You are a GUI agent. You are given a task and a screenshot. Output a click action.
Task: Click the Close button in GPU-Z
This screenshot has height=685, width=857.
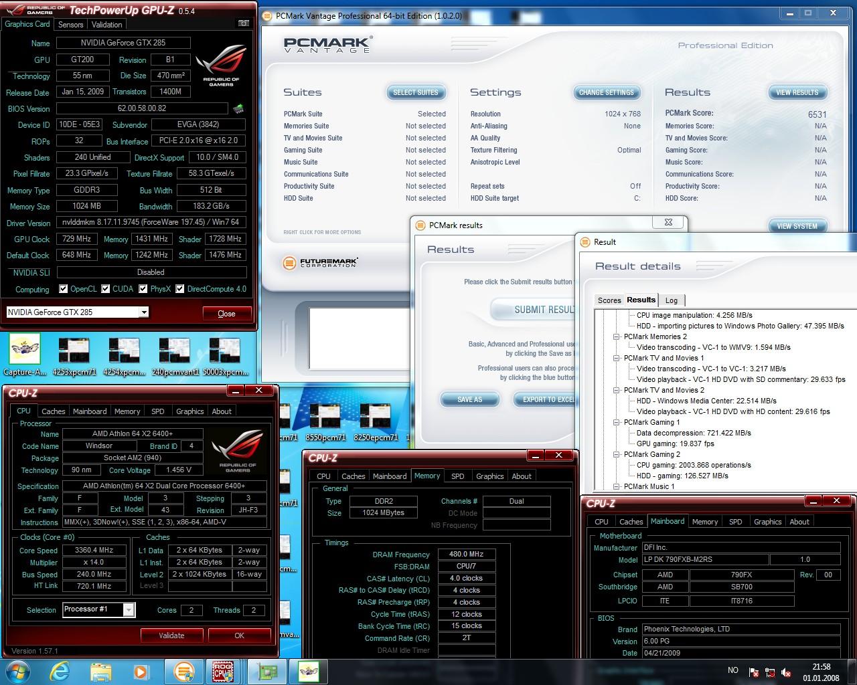click(x=226, y=314)
